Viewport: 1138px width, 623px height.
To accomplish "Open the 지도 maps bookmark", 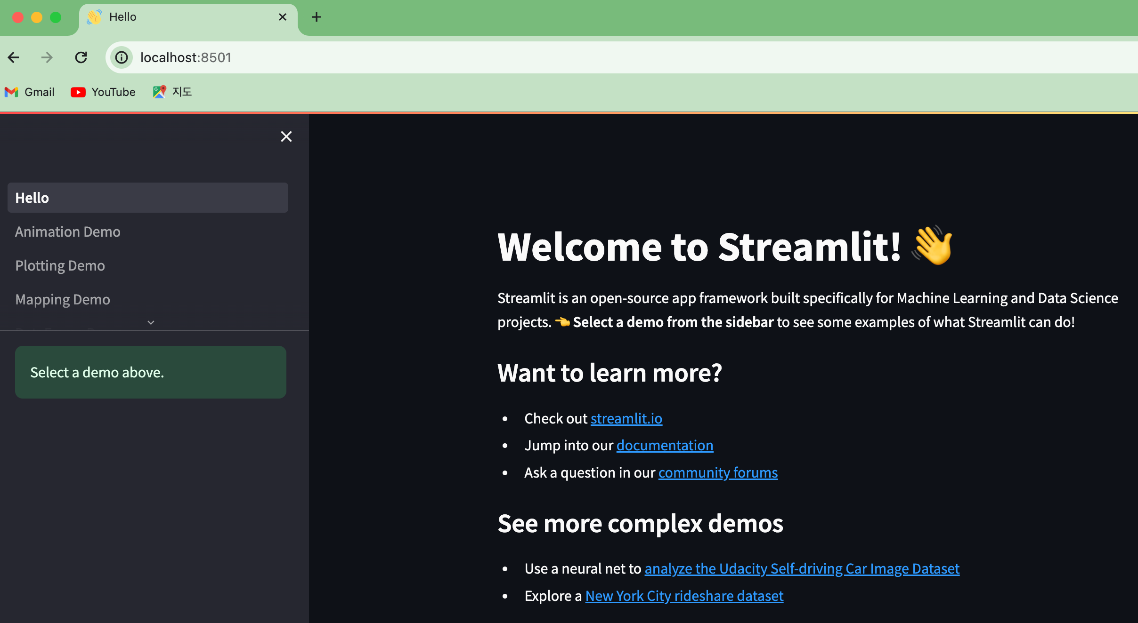I will (x=172, y=92).
